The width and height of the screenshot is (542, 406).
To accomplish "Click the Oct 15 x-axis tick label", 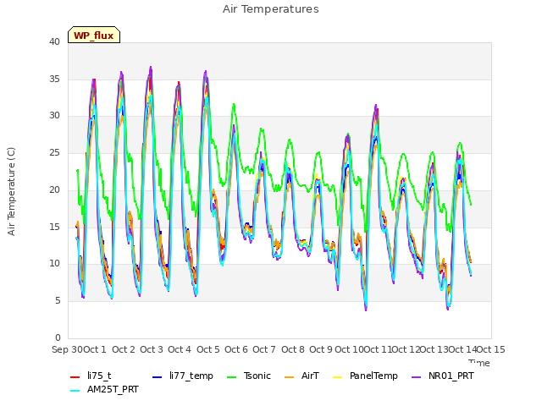I will point(491,349).
